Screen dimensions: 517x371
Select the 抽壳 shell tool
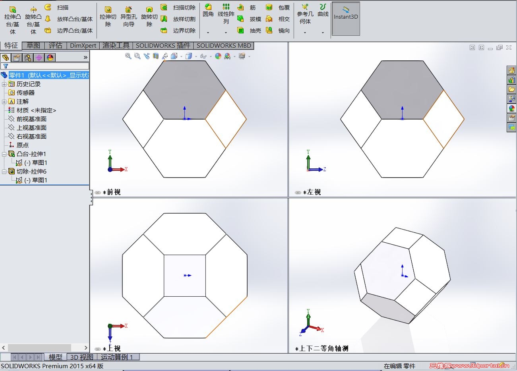click(x=249, y=31)
